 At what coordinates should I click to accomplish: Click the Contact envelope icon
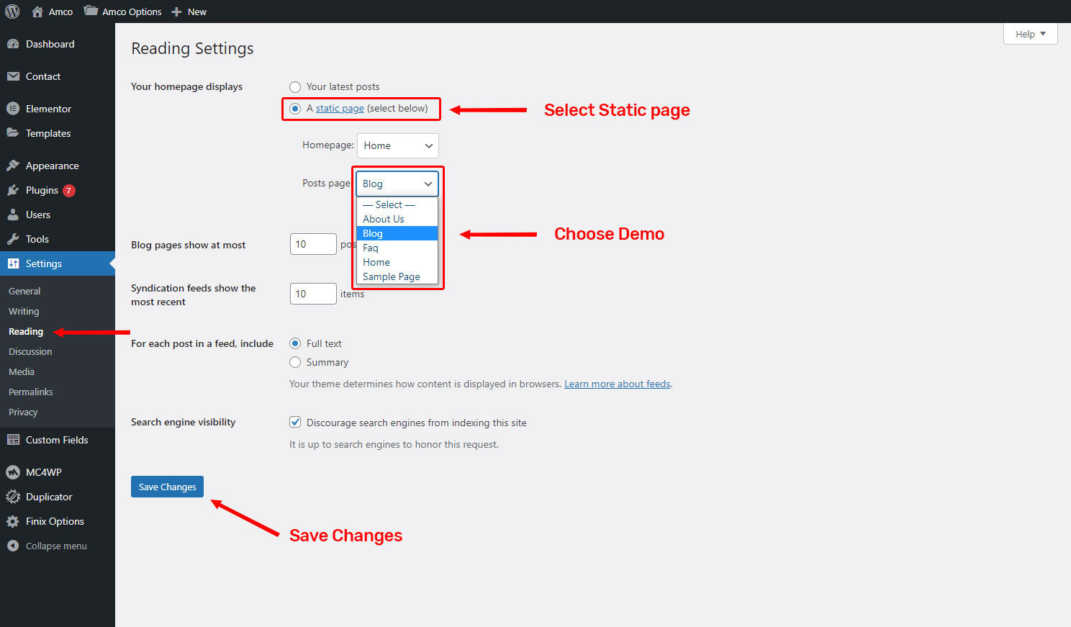[x=13, y=76]
